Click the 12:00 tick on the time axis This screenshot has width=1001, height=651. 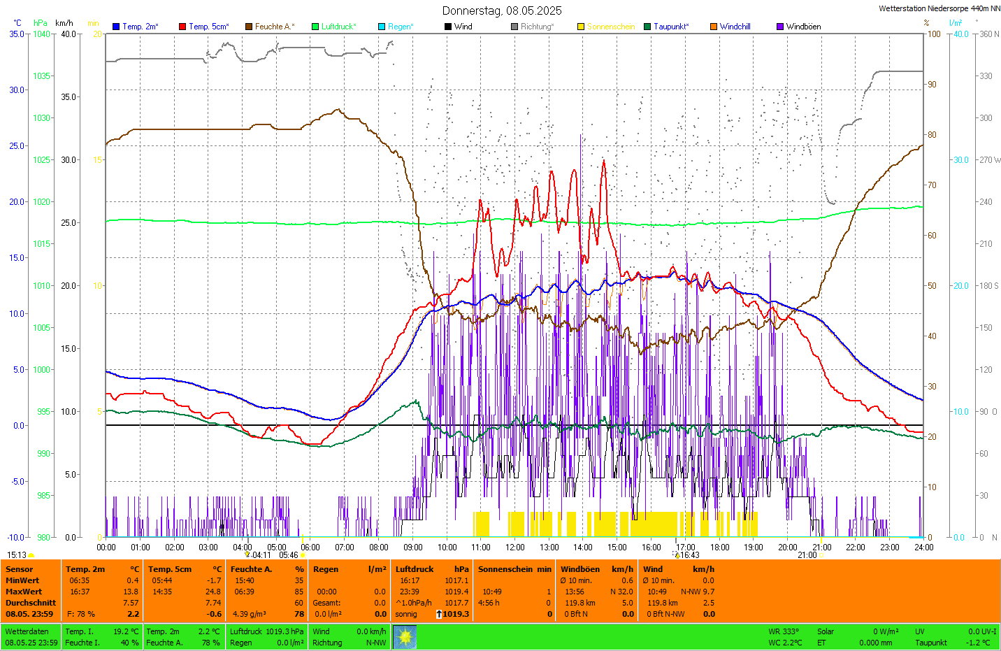(x=515, y=548)
